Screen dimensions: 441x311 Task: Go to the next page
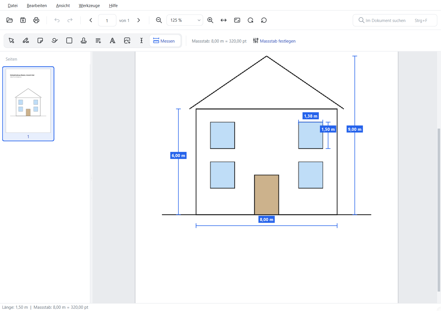pyautogui.click(x=139, y=20)
